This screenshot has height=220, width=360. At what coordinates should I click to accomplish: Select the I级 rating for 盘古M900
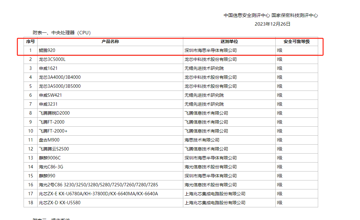(280, 140)
